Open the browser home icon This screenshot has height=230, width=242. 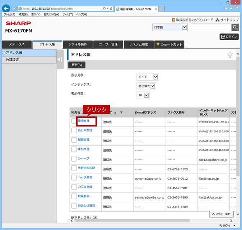point(226,9)
